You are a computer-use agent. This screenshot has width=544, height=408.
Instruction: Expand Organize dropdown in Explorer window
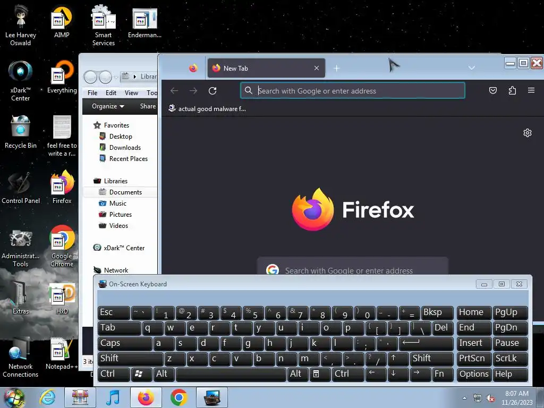tap(108, 106)
